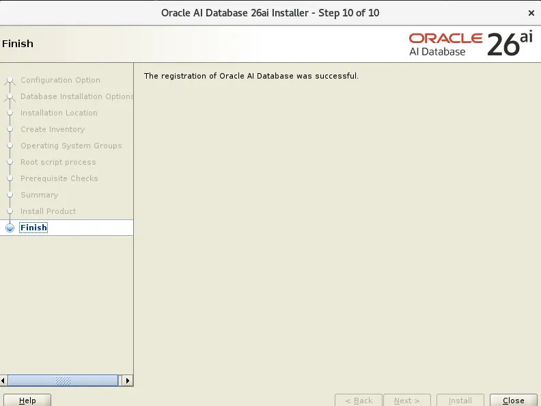The width and height of the screenshot is (541, 406).
Task: Select the Create Inventory step
Action: pyautogui.click(x=53, y=129)
